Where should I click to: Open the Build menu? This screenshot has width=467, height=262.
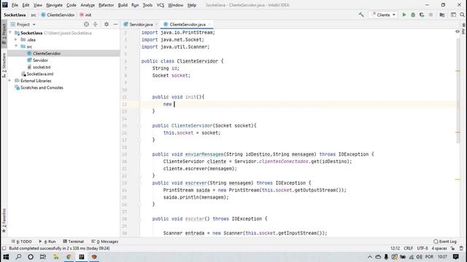point(123,5)
